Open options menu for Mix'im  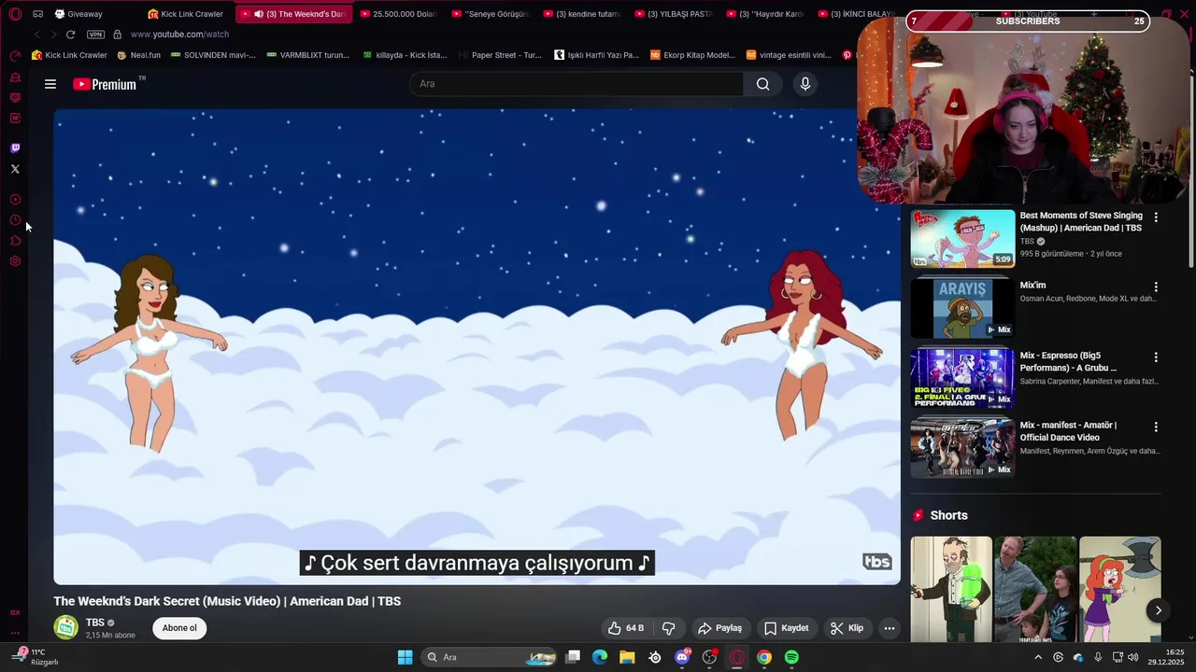coord(1156,287)
